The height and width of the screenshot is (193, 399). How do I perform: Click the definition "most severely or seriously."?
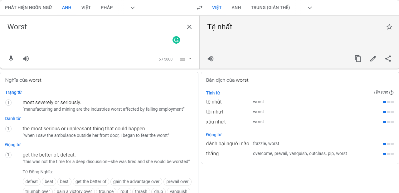52,103
